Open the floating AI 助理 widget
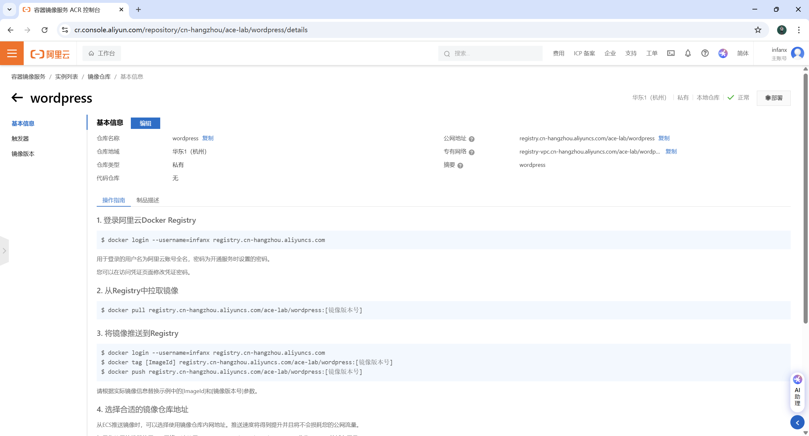This screenshot has height=436, width=809. 797,392
